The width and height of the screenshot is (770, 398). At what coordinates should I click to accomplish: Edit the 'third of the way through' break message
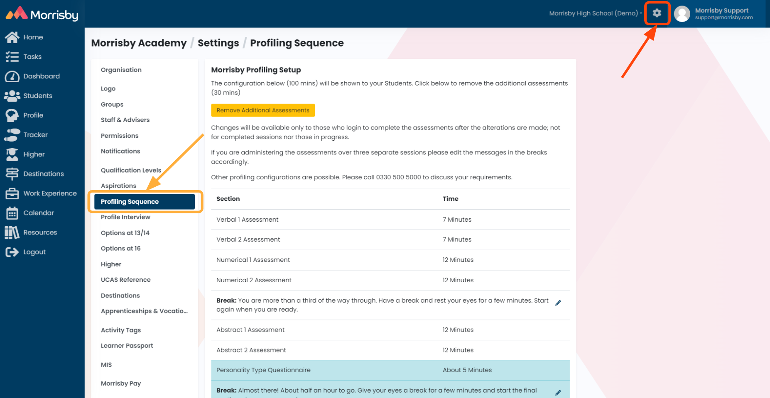coord(558,303)
